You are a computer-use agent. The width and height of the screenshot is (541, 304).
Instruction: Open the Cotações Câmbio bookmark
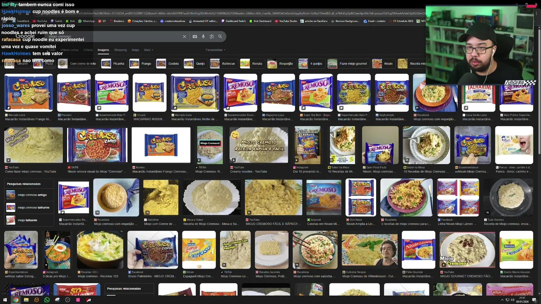[x=143, y=21]
